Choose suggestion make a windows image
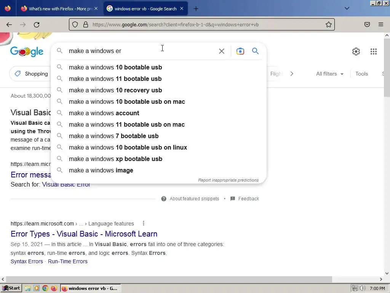This screenshot has width=390, height=293. coord(159,171)
